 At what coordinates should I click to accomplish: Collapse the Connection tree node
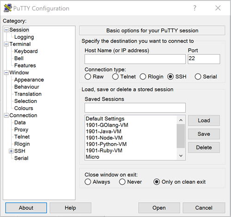[x=6, y=115]
